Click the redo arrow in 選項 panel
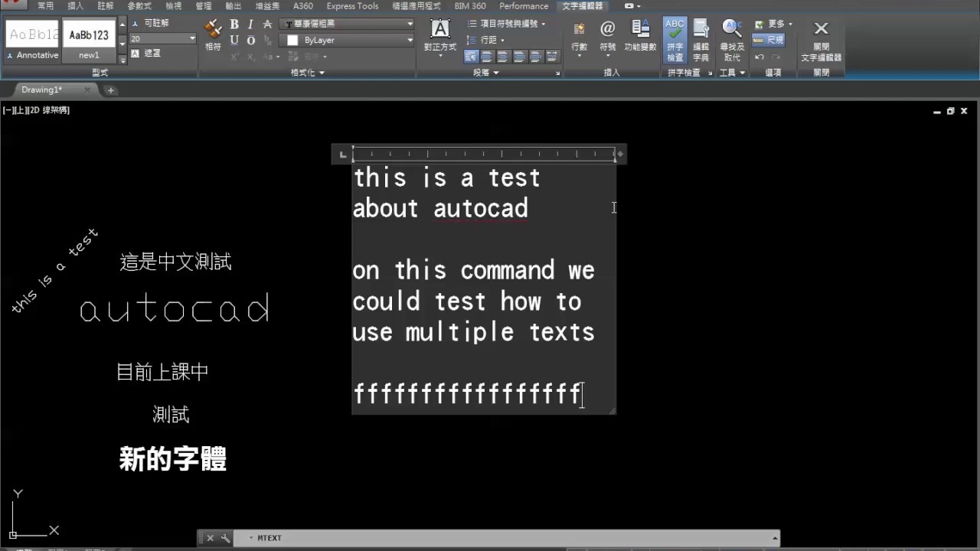The image size is (980, 551). coord(776,57)
